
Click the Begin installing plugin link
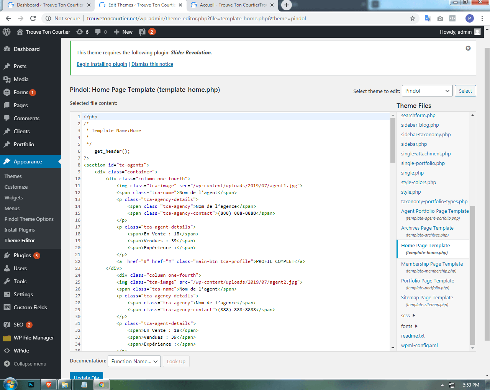click(102, 64)
